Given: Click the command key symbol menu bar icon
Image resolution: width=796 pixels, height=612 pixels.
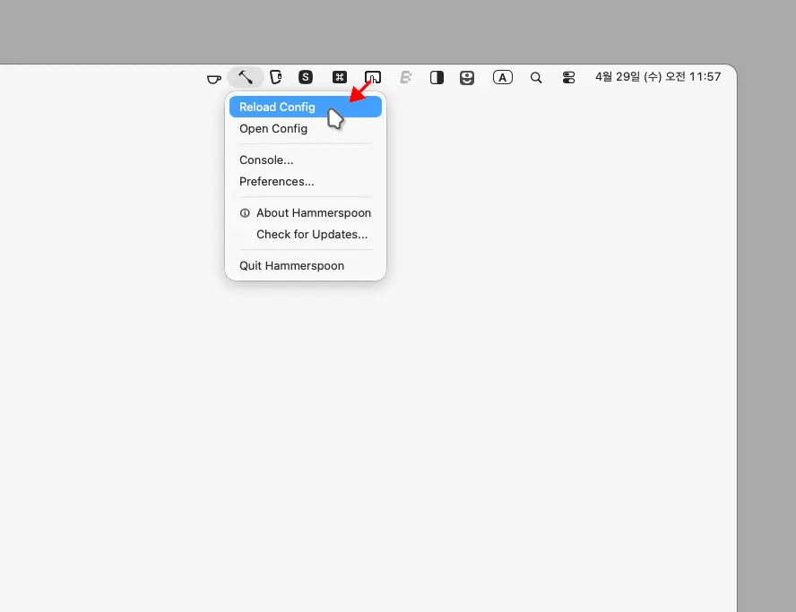Looking at the screenshot, I should click(340, 77).
